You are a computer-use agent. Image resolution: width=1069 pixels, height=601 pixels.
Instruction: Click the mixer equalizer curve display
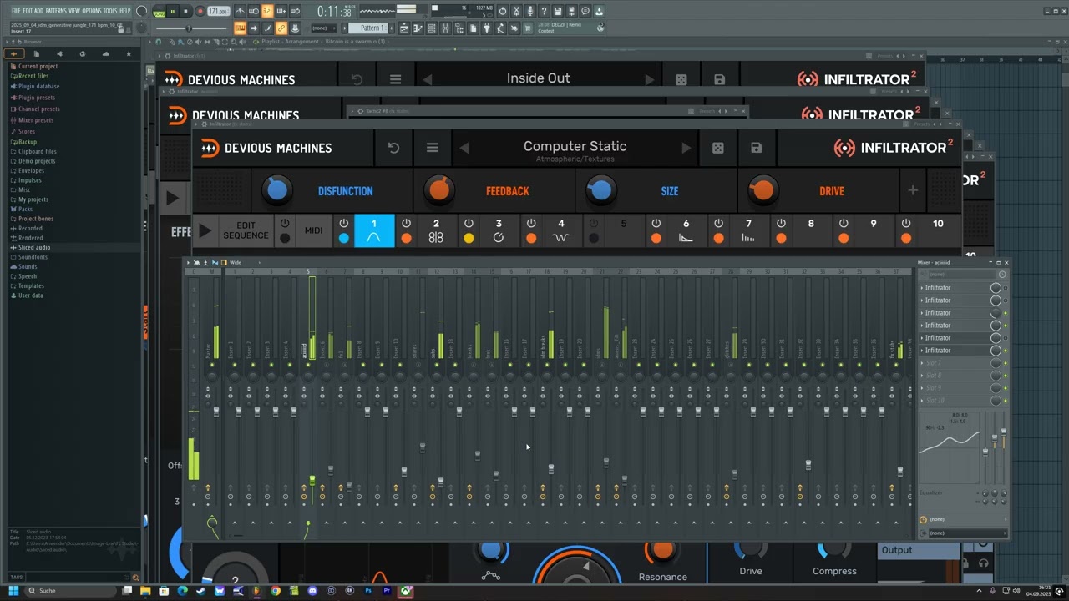pyautogui.click(x=949, y=447)
